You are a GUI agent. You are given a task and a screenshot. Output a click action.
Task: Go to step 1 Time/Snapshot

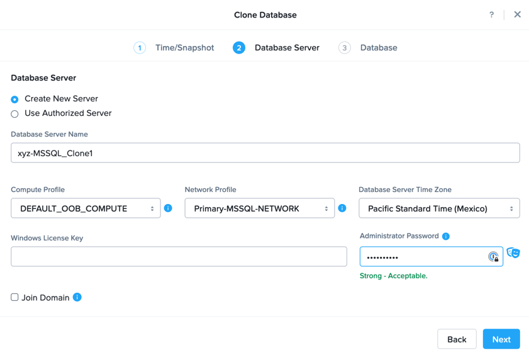174,48
